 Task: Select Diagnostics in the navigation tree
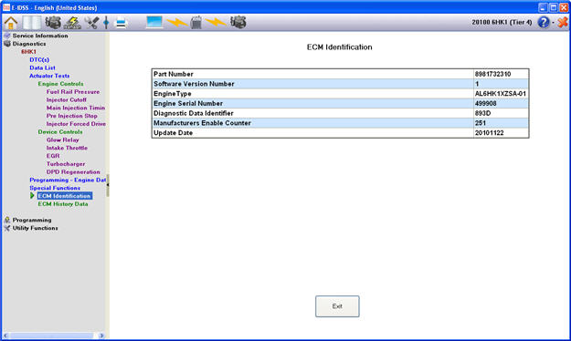[29, 44]
